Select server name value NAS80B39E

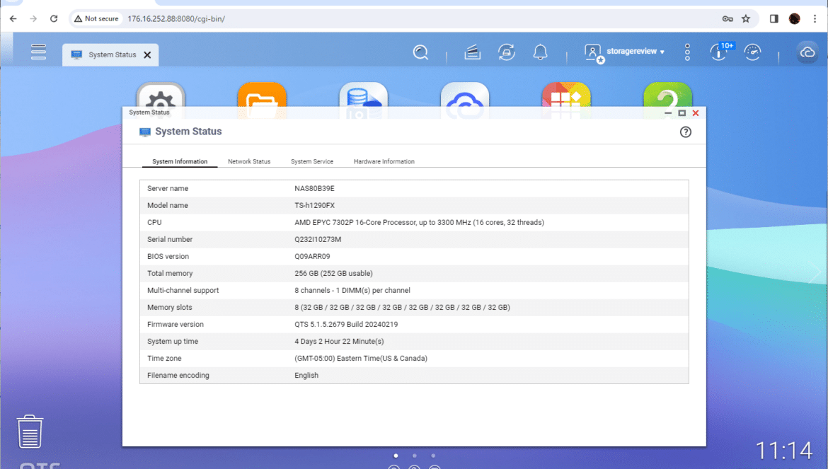click(x=314, y=188)
